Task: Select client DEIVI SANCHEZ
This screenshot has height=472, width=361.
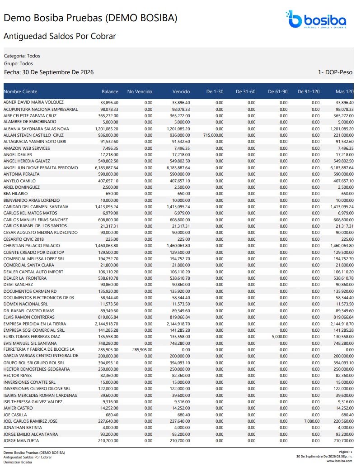Action: 18,285
